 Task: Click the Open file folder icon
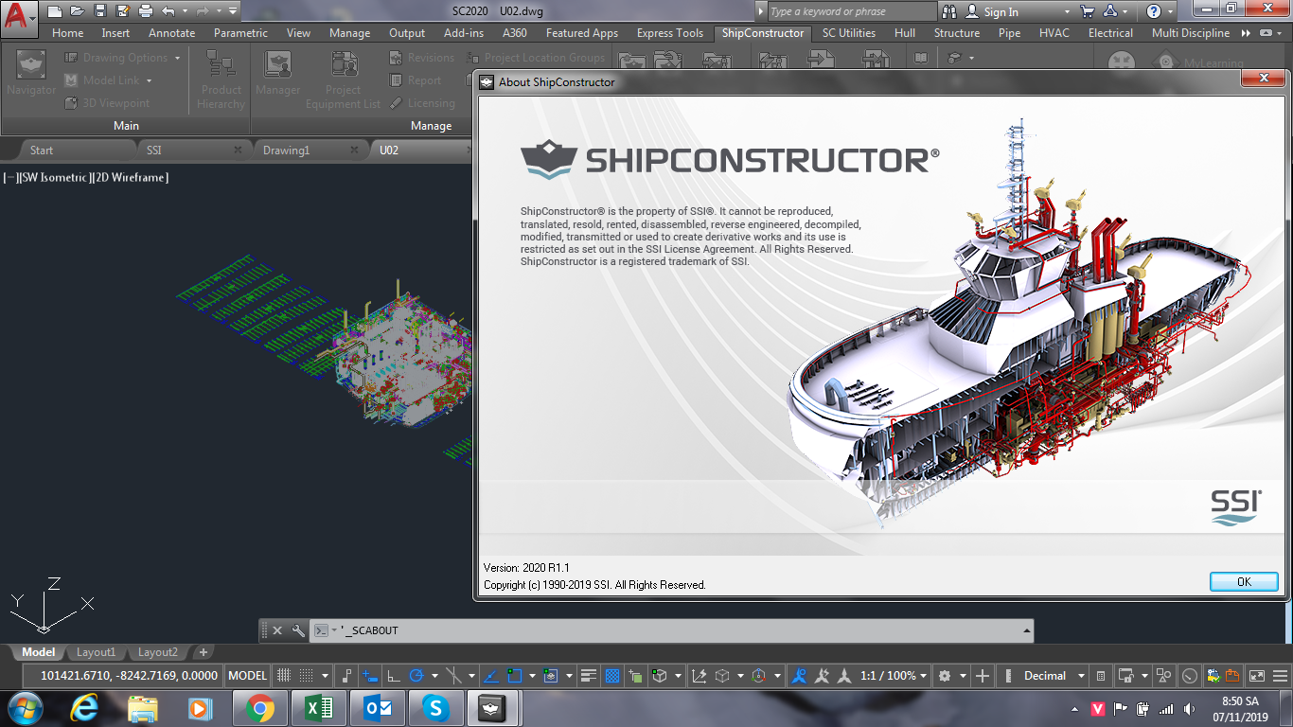(78, 11)
